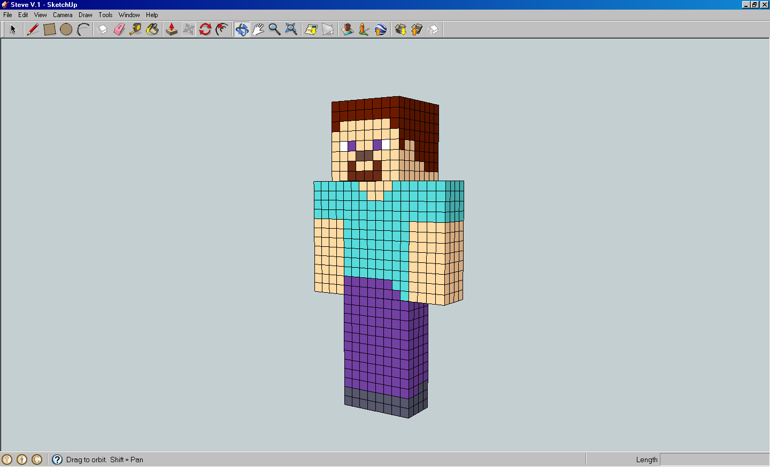Grab the Eraser tool
This screenshot has height=467, width=770.
coord(119,29)
